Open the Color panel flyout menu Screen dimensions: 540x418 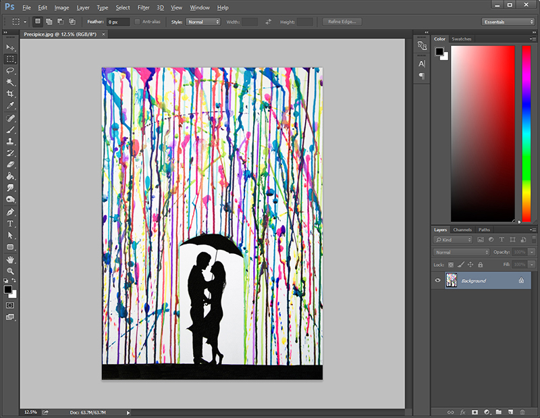tap(533, 39)
